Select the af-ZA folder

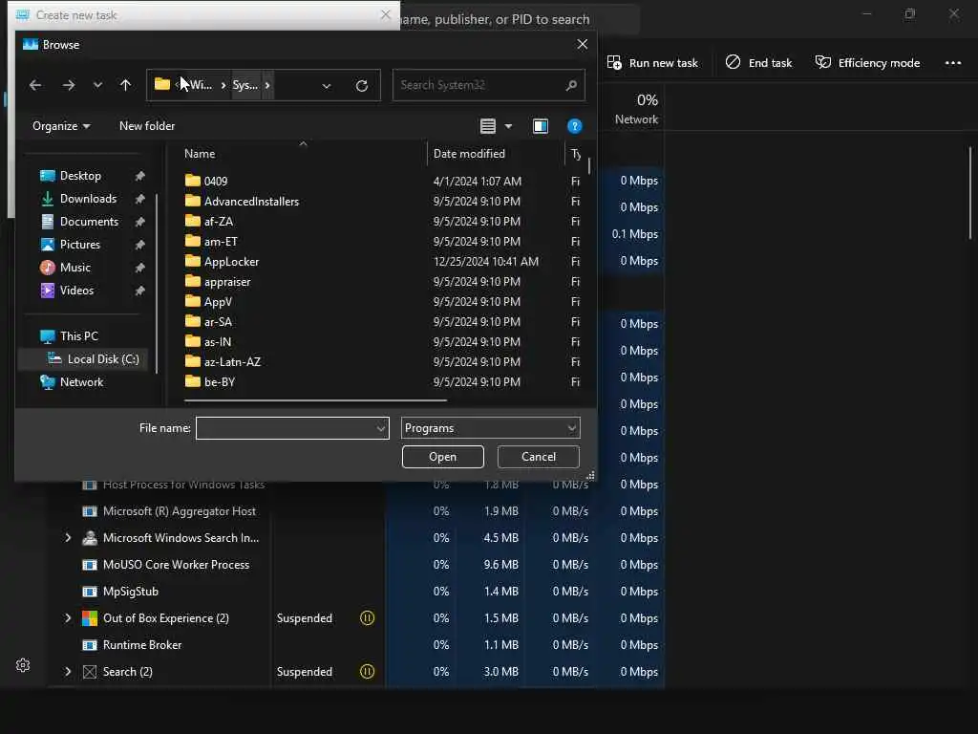(x=219, y=221)
